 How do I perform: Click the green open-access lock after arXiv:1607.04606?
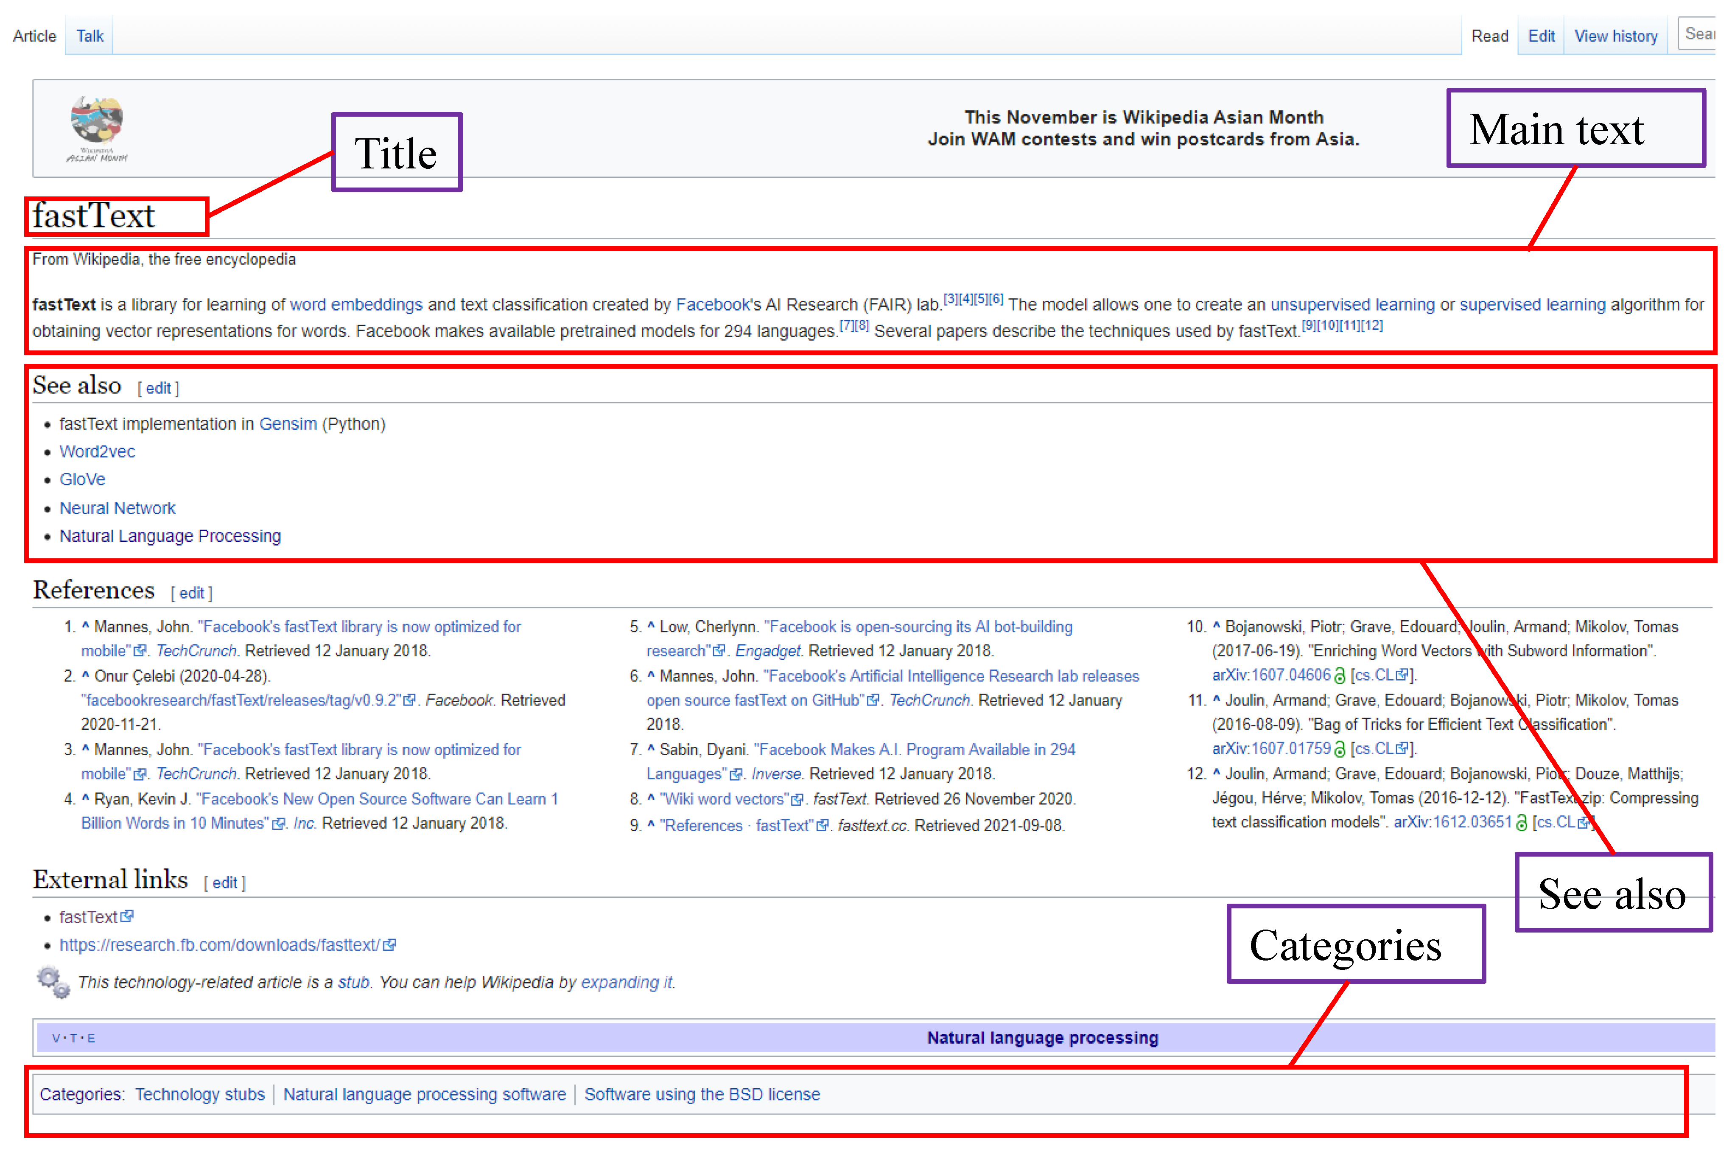point(1340,675)
